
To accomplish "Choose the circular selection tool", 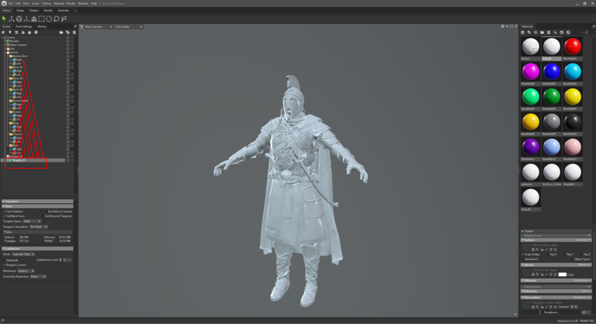I will tap(49, 19).
